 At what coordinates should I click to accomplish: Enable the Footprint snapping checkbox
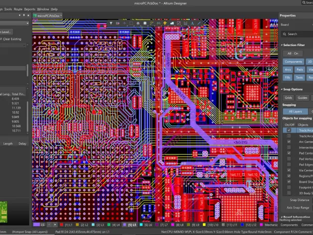point(289,187)
